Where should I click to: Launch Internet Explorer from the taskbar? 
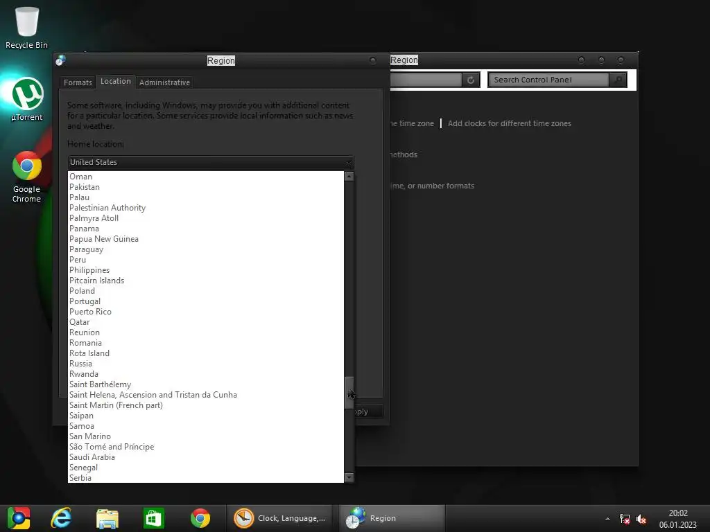(62, 518)
